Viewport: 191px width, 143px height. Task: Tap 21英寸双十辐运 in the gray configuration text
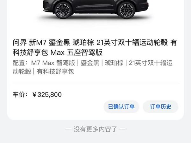click(151, 63)
